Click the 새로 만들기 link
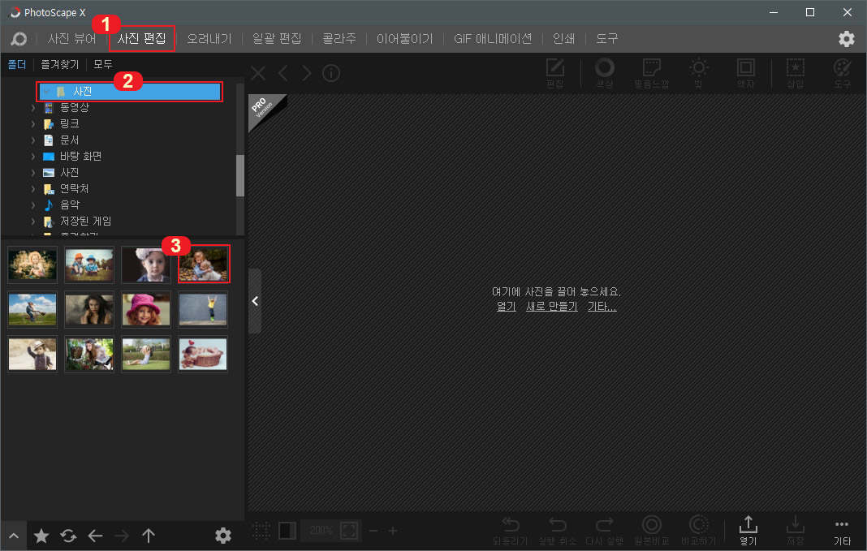 point(552,306)
